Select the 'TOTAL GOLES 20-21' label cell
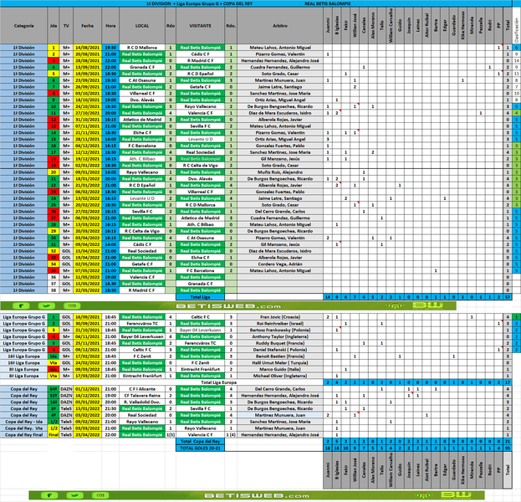Image resolution: width=521 pixels, height=502 pixels. [x=201, y=448]
